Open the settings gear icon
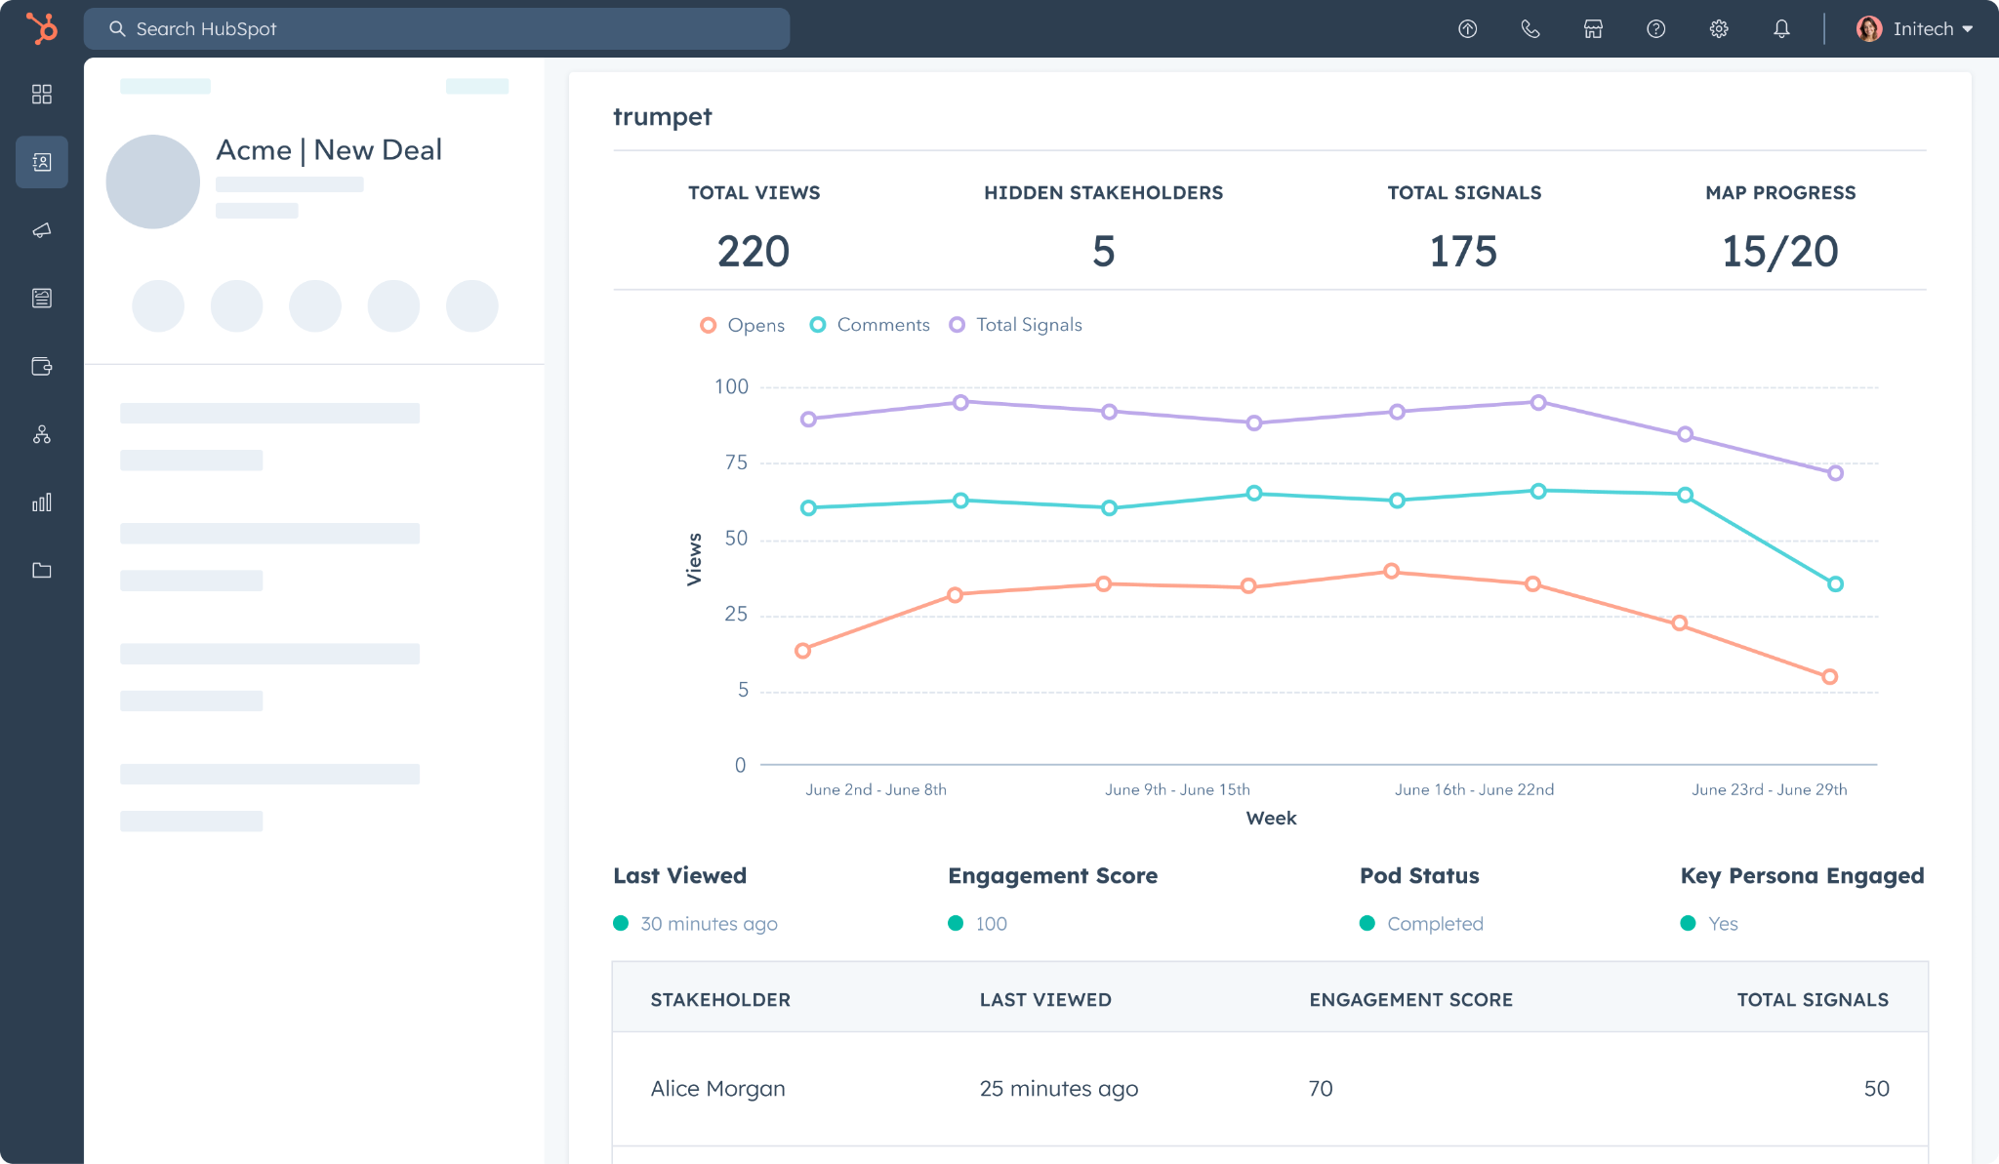 click(x=1719, y=29)
